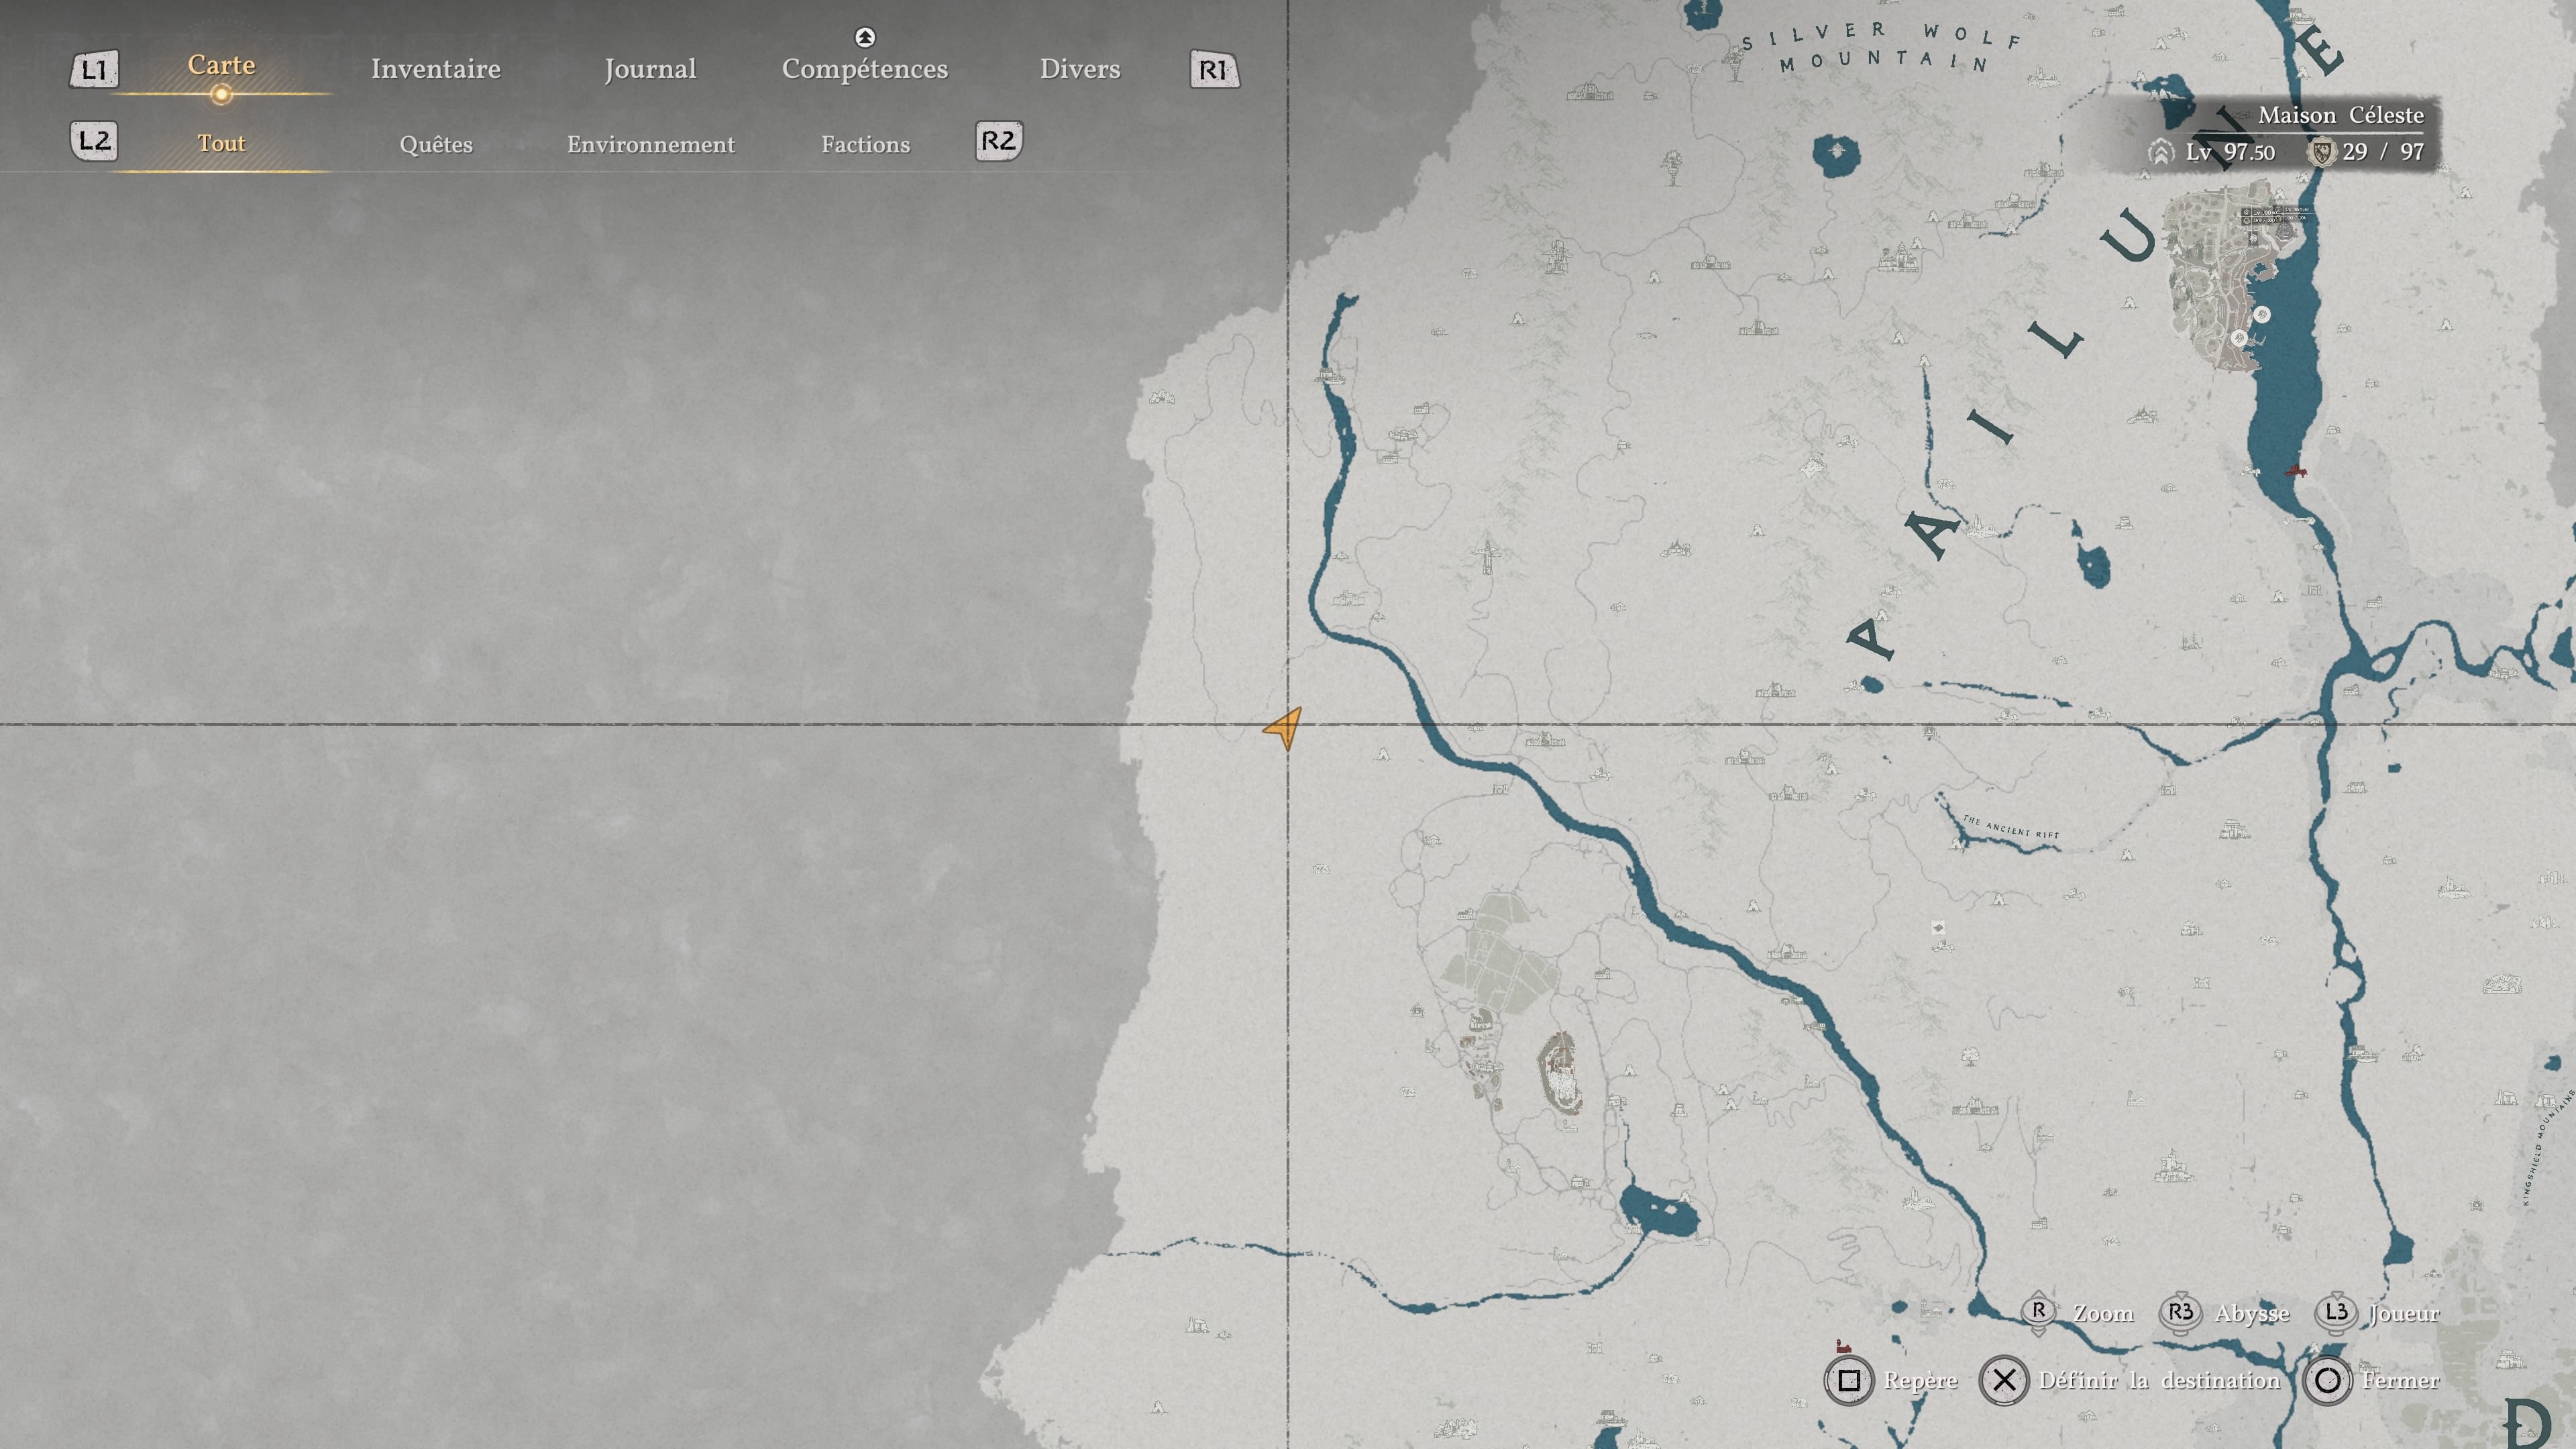Click the Zoom prompt label
Viewport: 2576px width, 1449px height.
pos(2103,1313)
